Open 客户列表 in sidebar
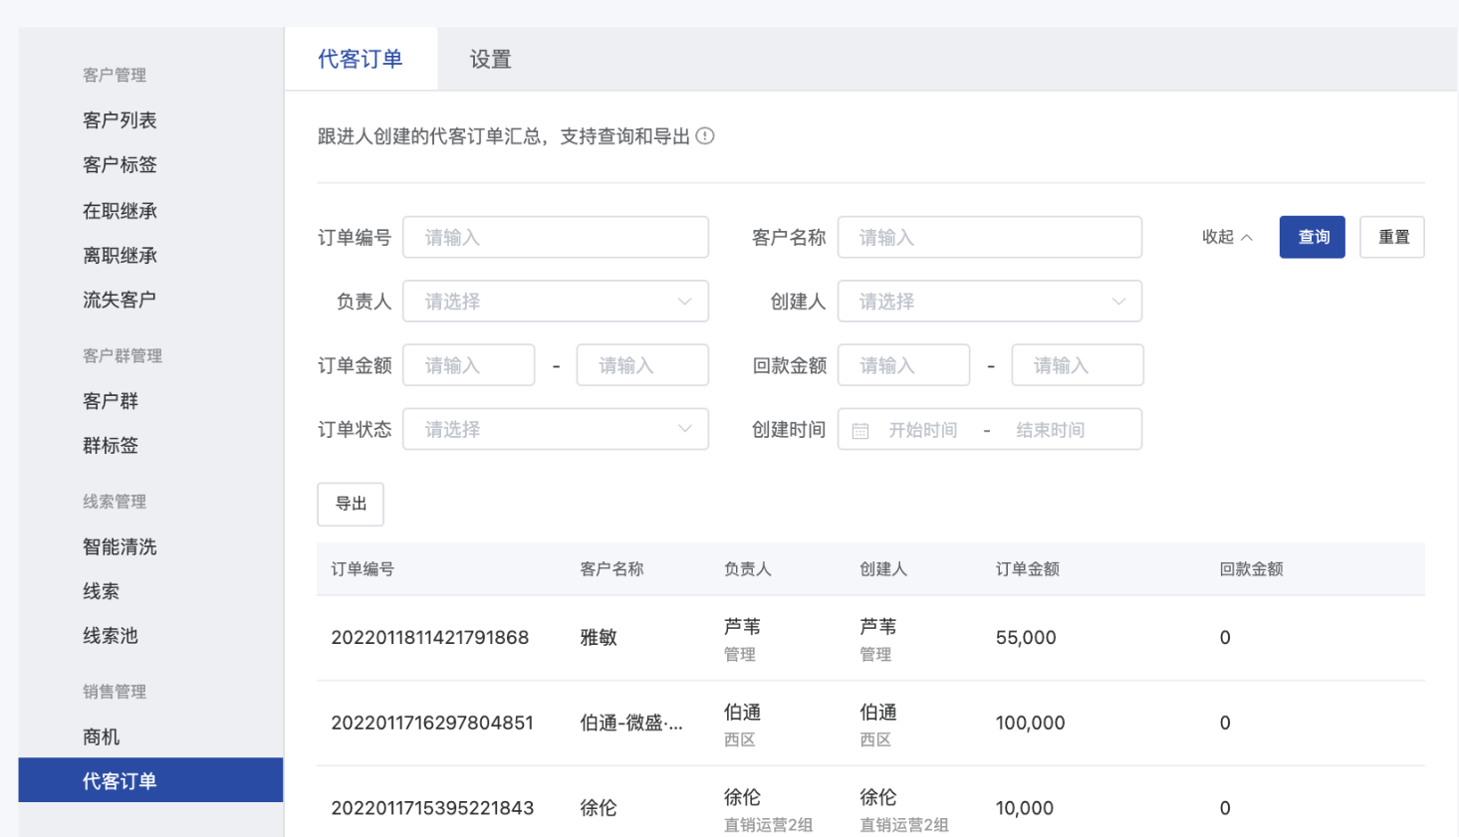This screenshot has width=1459, height=837. click(120, 120)
